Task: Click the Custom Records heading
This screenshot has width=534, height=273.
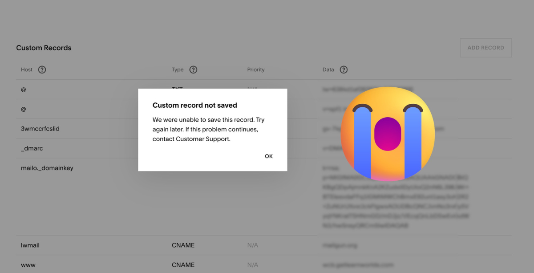Action: click(x=44, y=48)
